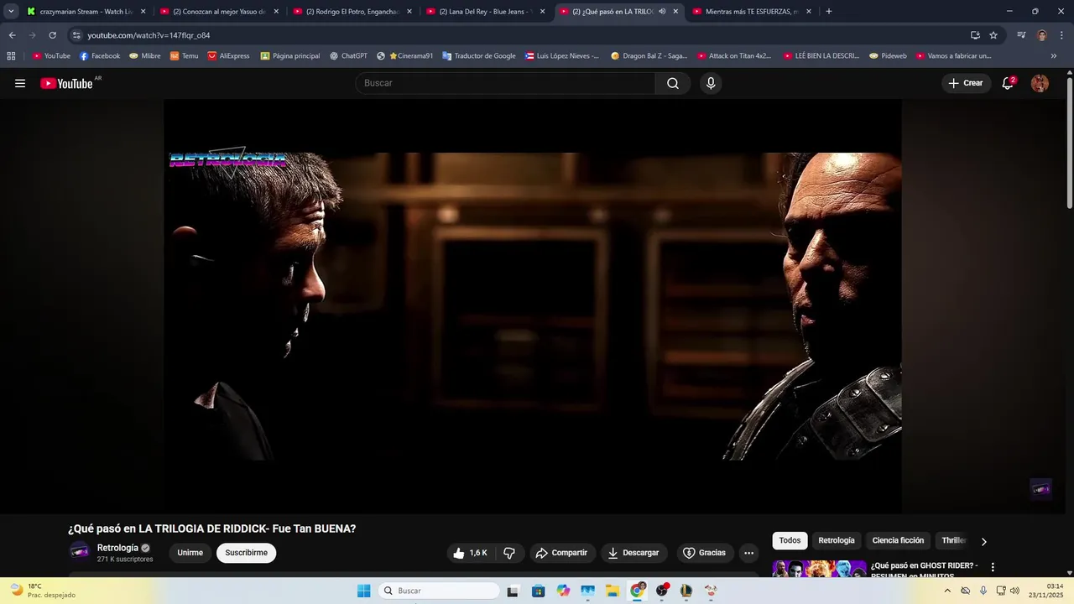The height and width of the screenshot is (604, 1074).
Task: Open the Retrología channel name link
Action: tap(117, 548)
